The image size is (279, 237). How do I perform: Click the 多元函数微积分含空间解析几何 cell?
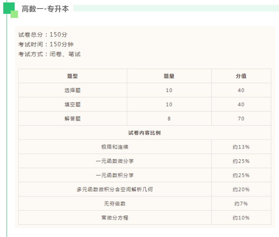tap(115, 190)
